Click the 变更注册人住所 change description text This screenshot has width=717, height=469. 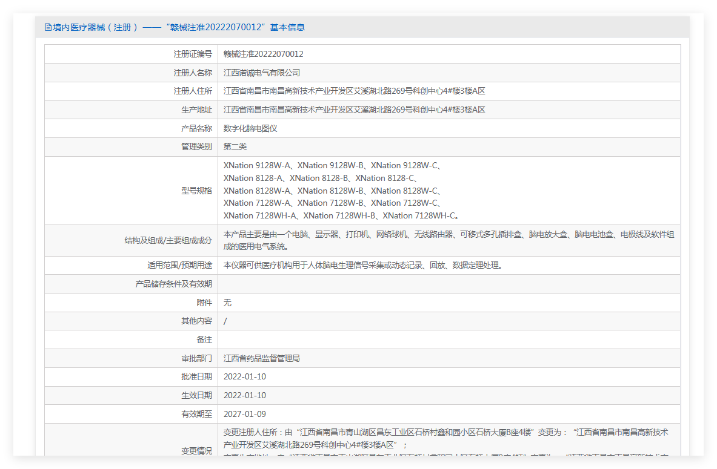point(446,438)
